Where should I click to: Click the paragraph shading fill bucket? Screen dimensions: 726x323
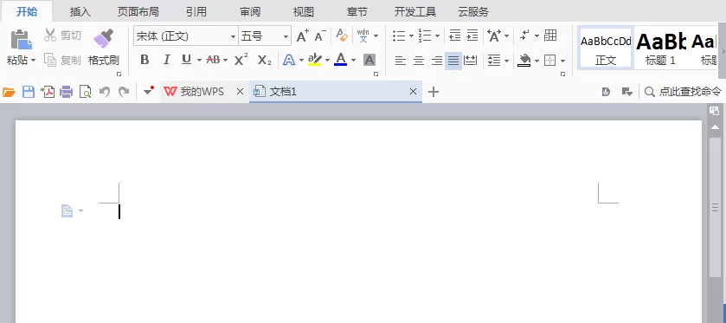524,61
